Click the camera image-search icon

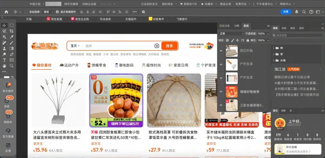click(157, 46)
